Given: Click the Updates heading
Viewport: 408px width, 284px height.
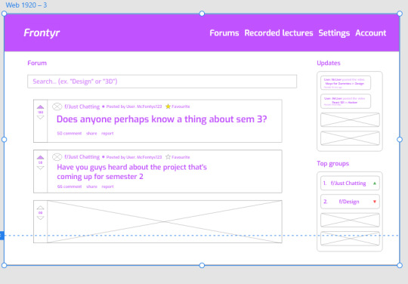Looking at the screenshot, I should tap(329, 63).
